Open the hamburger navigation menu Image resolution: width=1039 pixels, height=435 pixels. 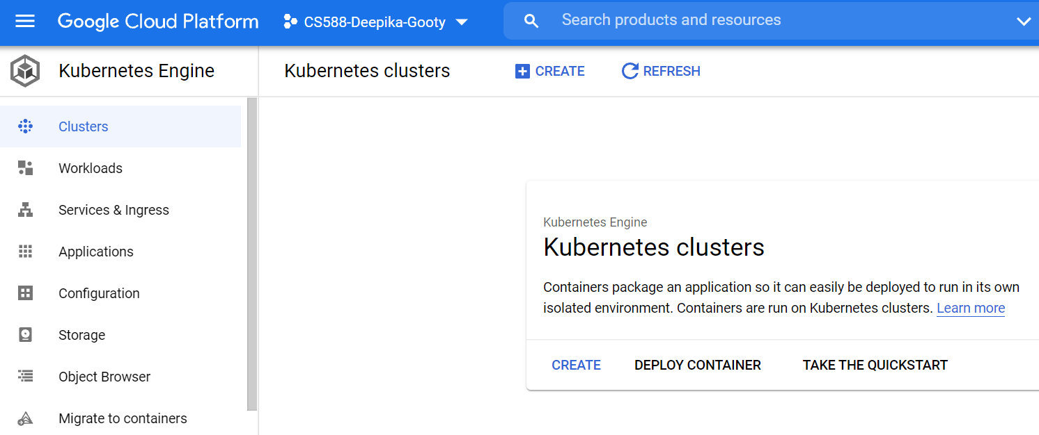coord(25,22)
